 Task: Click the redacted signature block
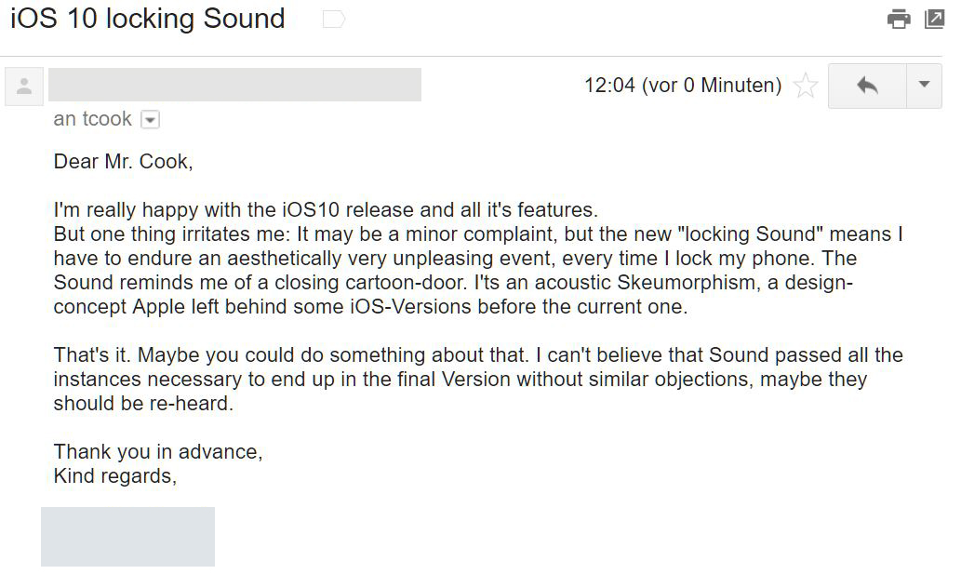pos(127,537)
